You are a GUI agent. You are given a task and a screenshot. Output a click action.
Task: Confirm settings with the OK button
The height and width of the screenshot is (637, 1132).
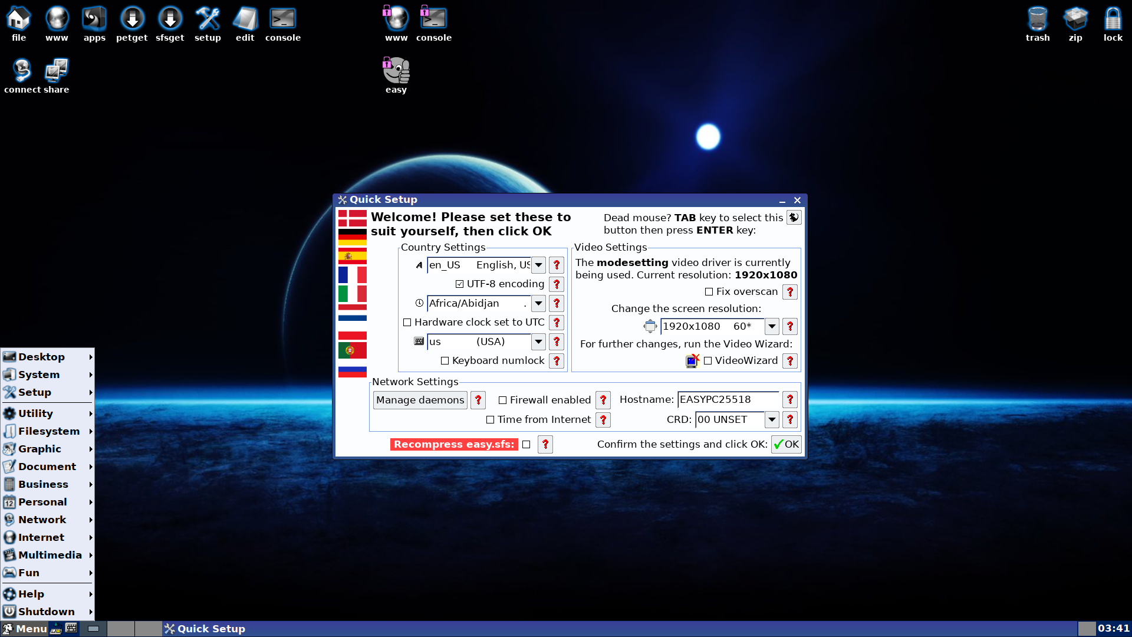[786, 444]
